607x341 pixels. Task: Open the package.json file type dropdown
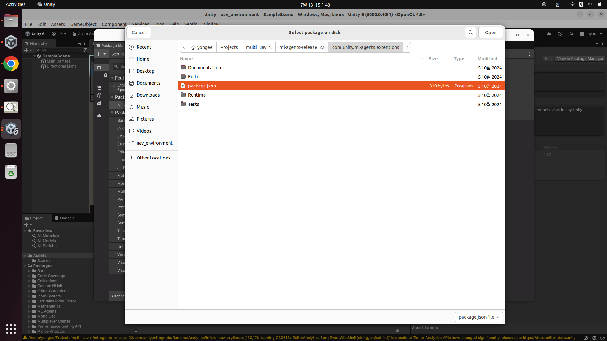pyautogui.click(x=479, y=317)
